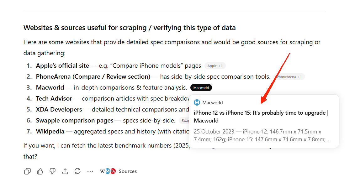Expand the PhoneArena +1 citation chip

tap(289, 76)
